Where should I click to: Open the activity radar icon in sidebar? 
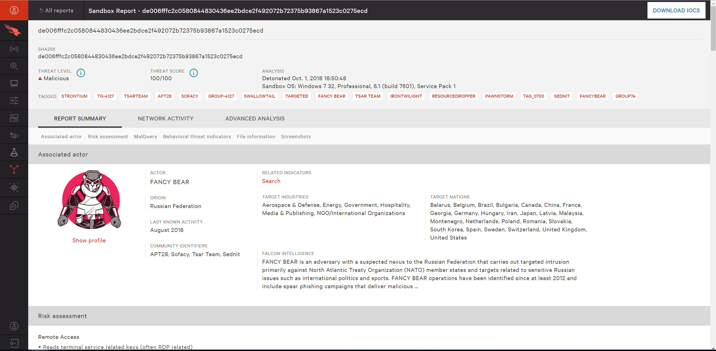point(14,49)
